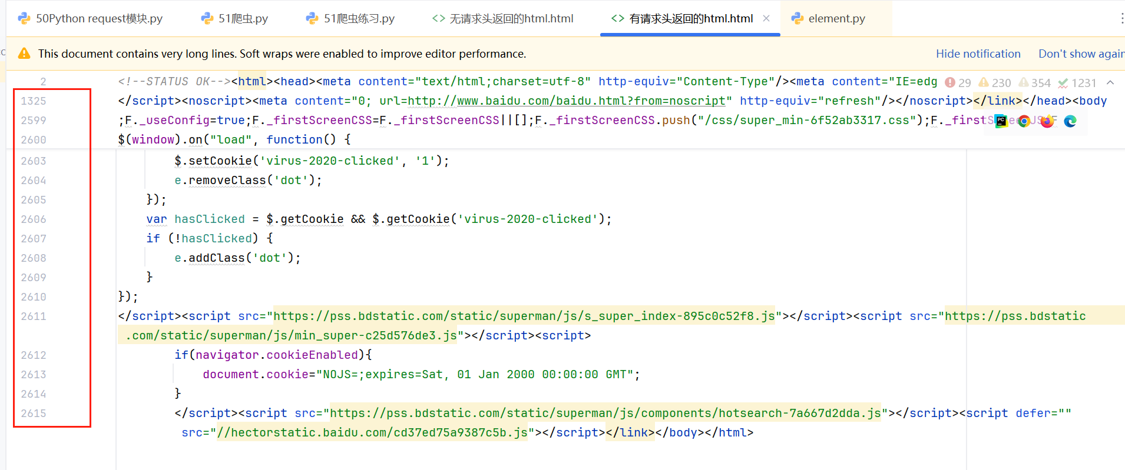Click the warning triangle in the notification bar

[24, 54]
